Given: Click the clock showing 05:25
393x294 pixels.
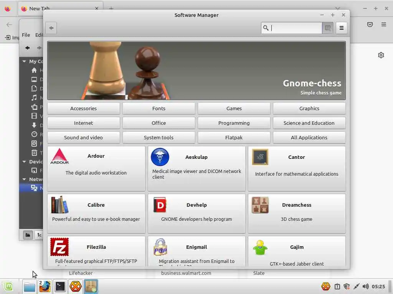Looking at the screenshot, I should tap(378, 286).
